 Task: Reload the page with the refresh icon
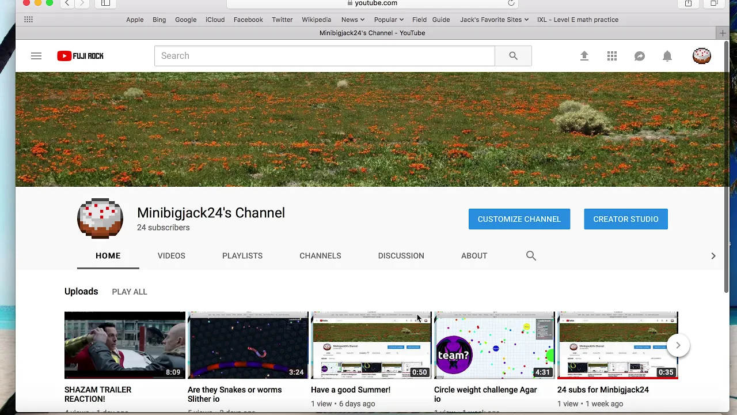pos(511,3)
